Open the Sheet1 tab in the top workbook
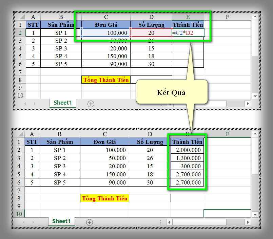Image resolution: width=273 pixels, height=239 pixels. tap(62, 103)
